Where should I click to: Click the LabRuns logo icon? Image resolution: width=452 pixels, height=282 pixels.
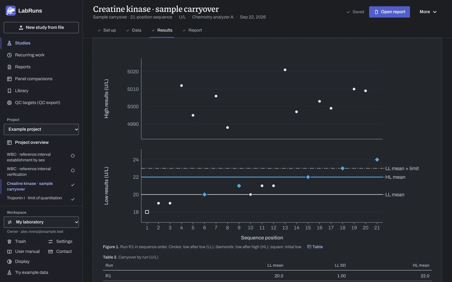pyautogui.click(x=11, y=11)
